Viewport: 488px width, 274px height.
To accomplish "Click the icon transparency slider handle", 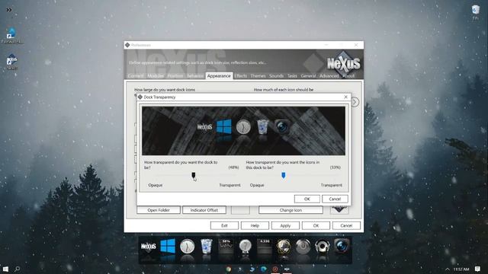I will tap(284, 175).
